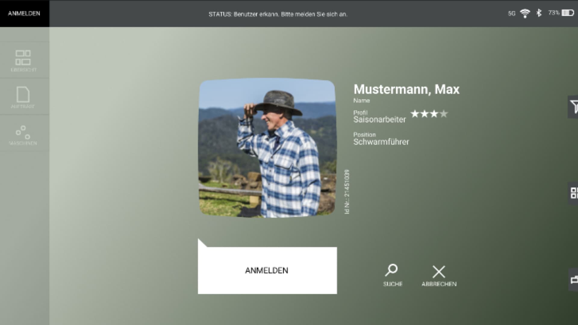Open the filter funnel on right edge

573,107
